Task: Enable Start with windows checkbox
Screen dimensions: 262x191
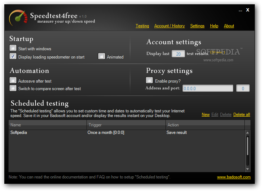Action: [x=13, y=48]
